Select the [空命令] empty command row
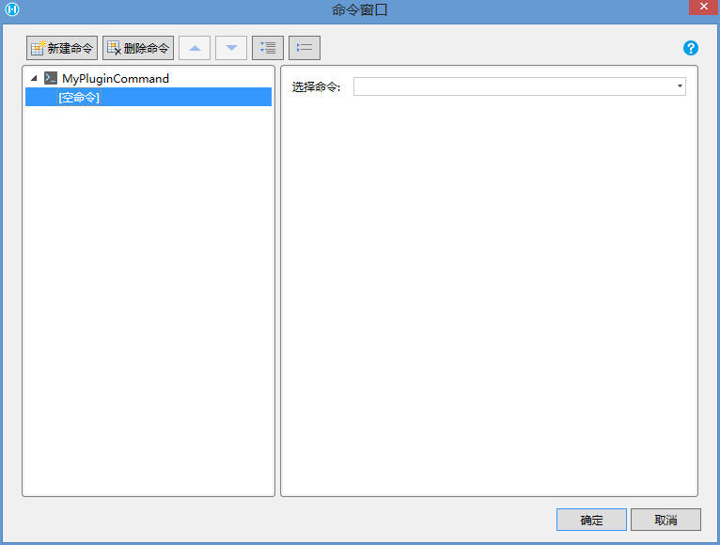 [149, 97]
